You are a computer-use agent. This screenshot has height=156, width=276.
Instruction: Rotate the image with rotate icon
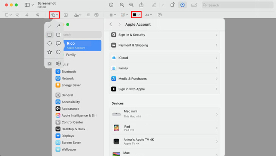pyautogui.click(x=173, y=5)
